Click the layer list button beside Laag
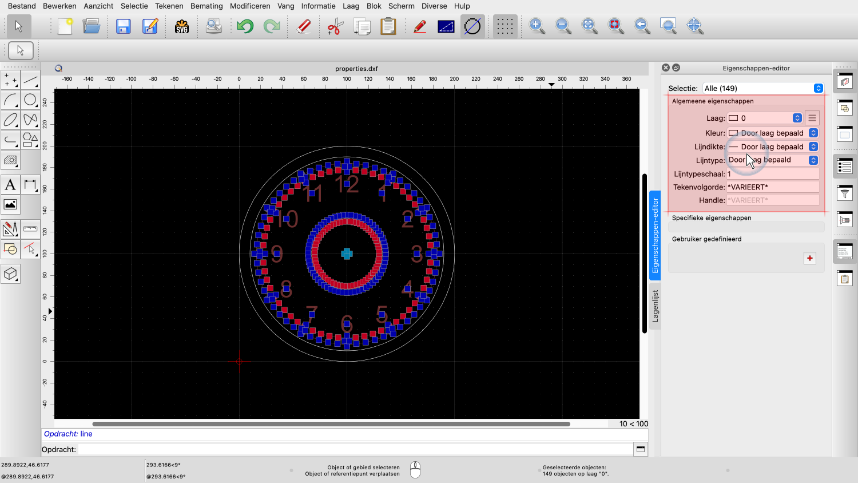Viewport: 858px width, 483px height. [x=812, y=118]
